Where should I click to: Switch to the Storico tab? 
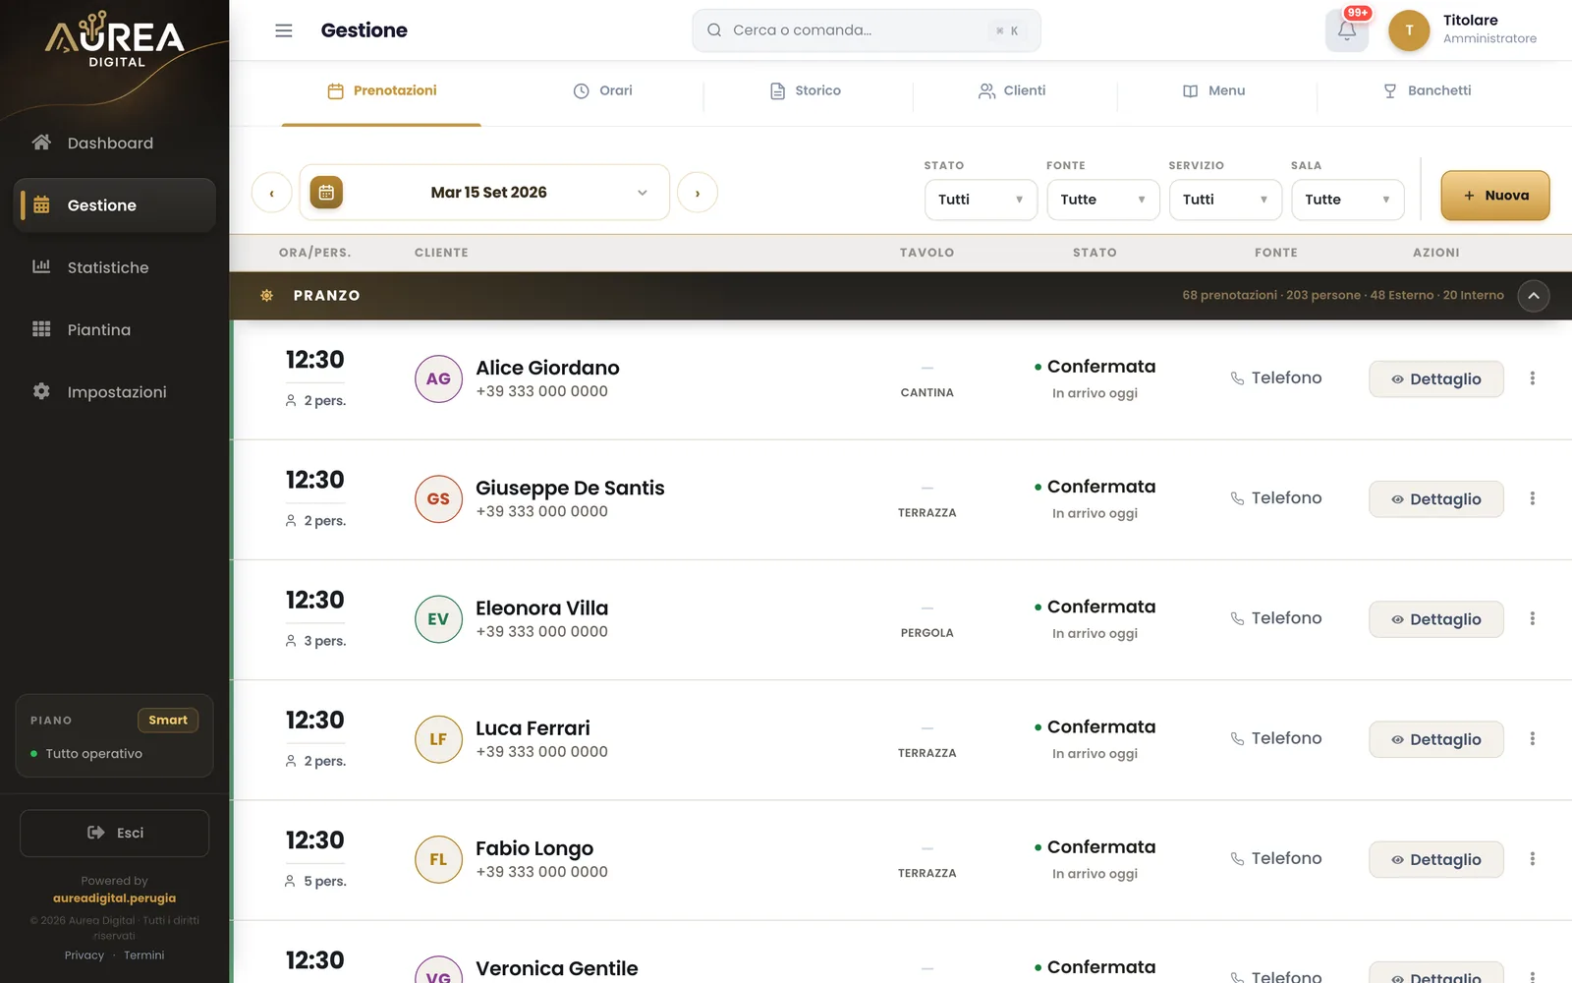[x=806, y=90]
